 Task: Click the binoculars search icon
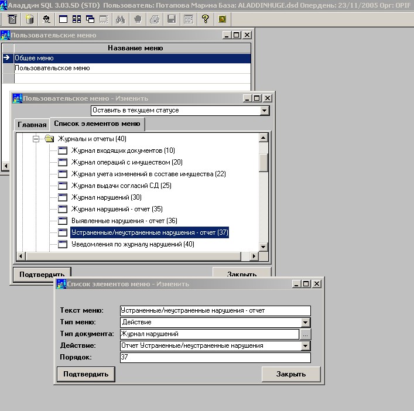point(121,19)
